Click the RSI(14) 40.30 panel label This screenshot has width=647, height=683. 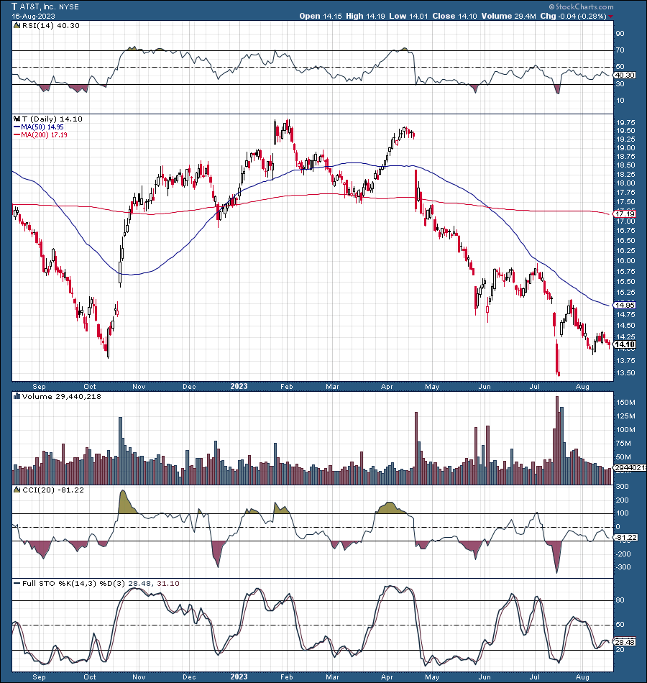51,25
